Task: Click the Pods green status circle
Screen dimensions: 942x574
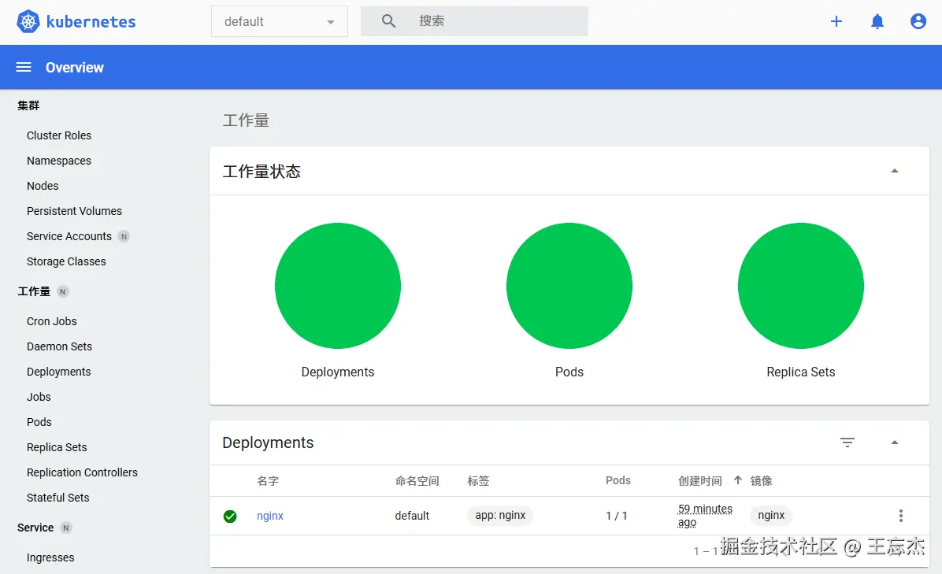Action: click(569, 286)
